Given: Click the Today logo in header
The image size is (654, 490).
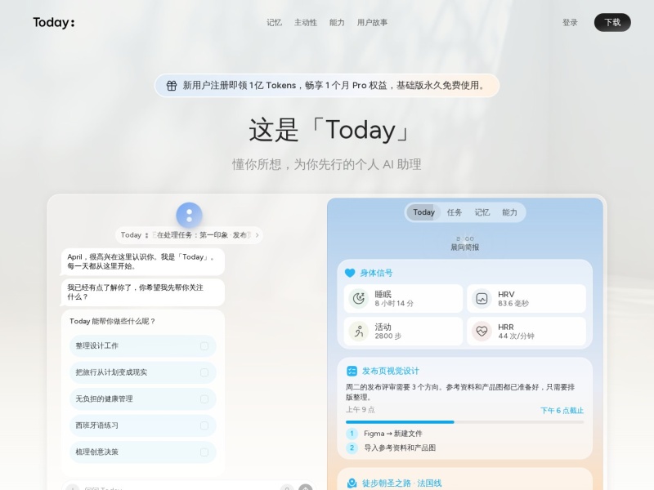Looking at the screenshot, I should click(54, 23).
